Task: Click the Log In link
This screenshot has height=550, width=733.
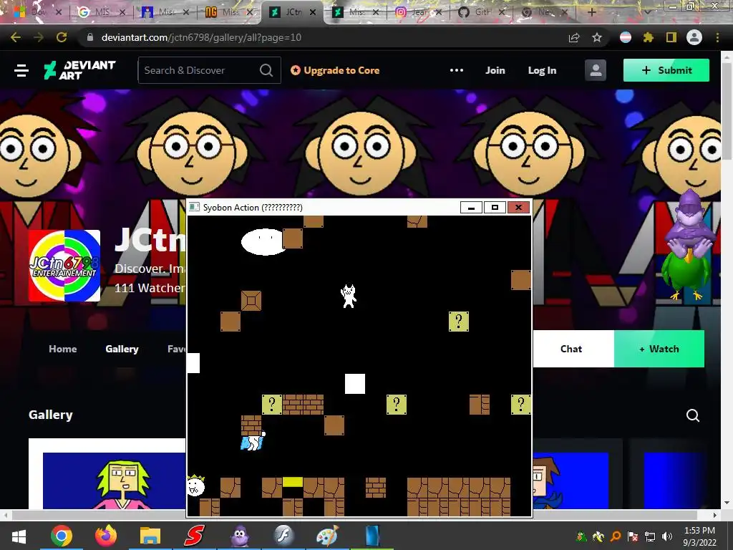Action: click(542, 70)
